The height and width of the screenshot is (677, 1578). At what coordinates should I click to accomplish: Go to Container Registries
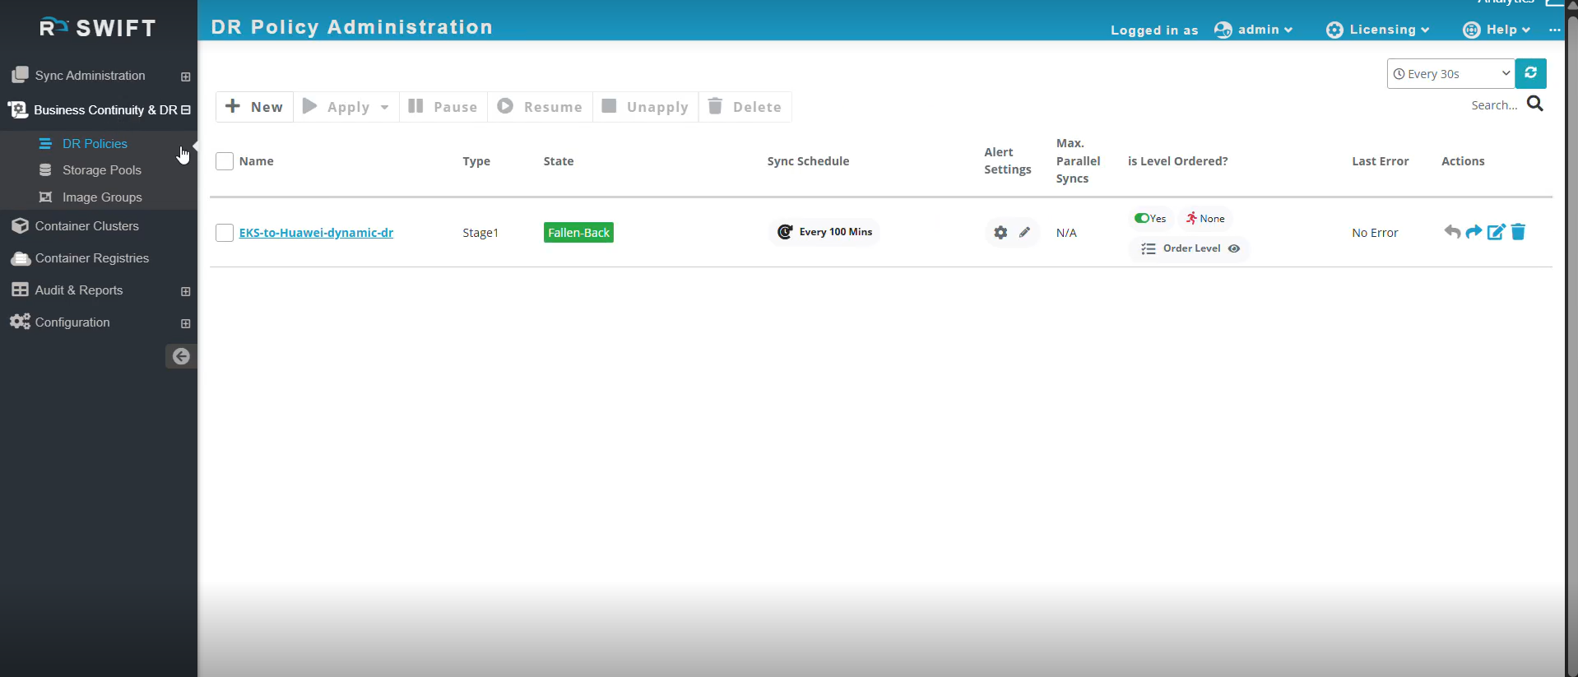pos(92,258)
